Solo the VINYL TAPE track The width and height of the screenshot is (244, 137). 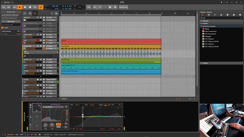point(41,35)
